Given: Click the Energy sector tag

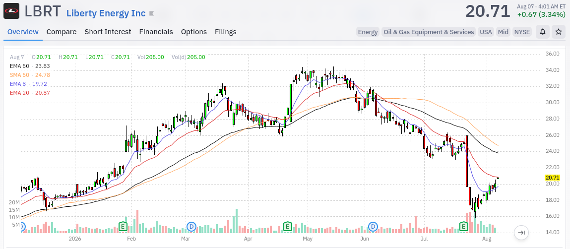Looking at the screenshot, I should [x=368, y=32].
